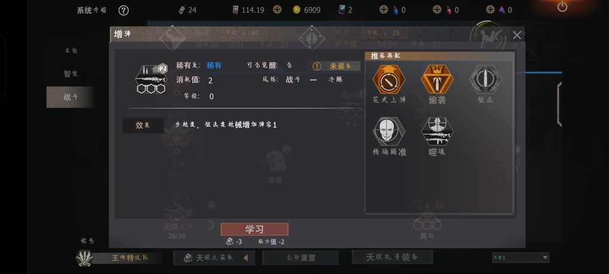Choose the 狙击 bullet talent icon
This screenshot has width=609, height=274.
pyautogui.click(x=485, y=79)
